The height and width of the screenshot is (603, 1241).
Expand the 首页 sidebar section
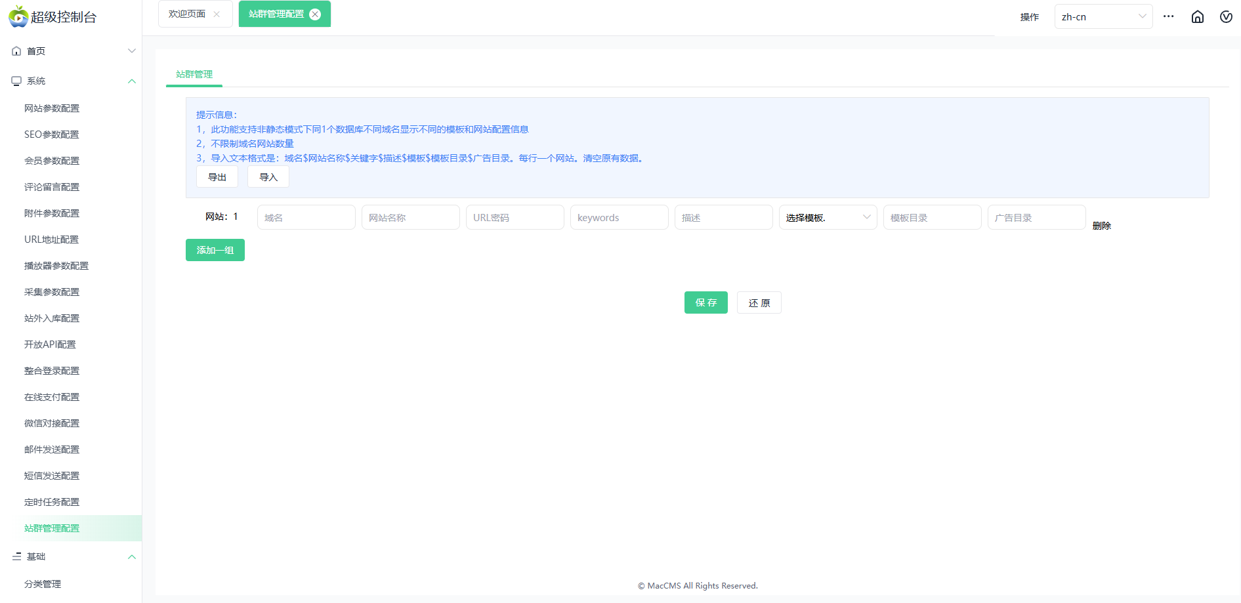pyautogui.click(x=132, y=51)
